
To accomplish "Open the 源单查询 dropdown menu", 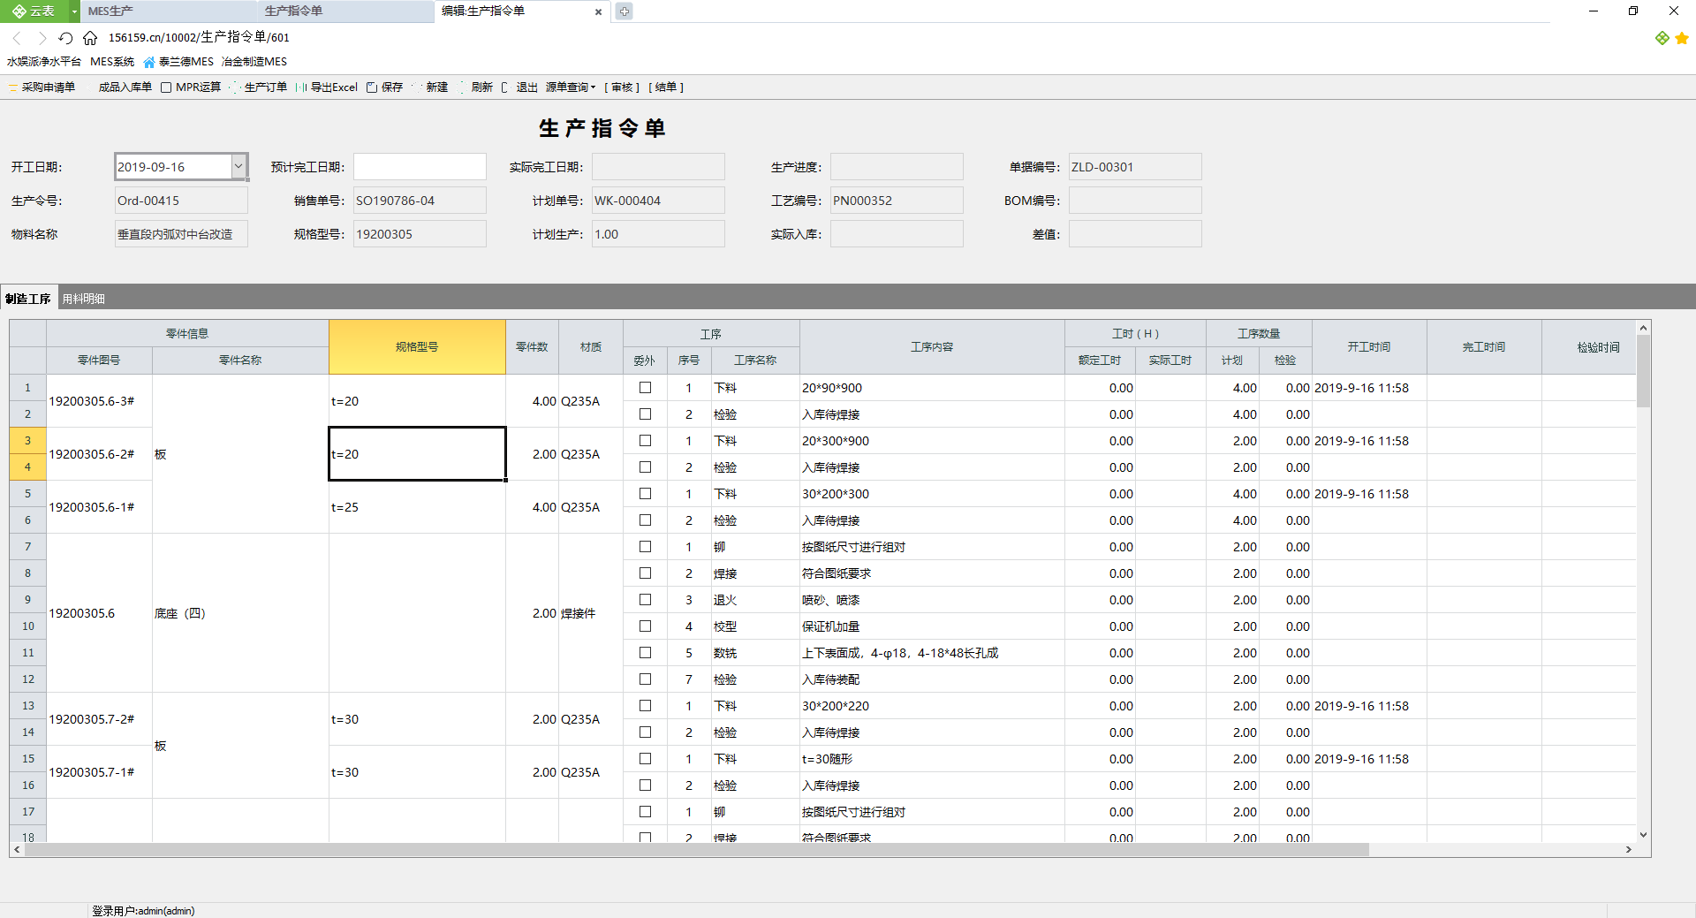I will click(570, 87).
